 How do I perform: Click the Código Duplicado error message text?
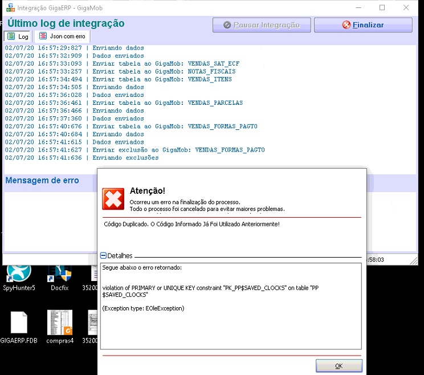point(191,225)
